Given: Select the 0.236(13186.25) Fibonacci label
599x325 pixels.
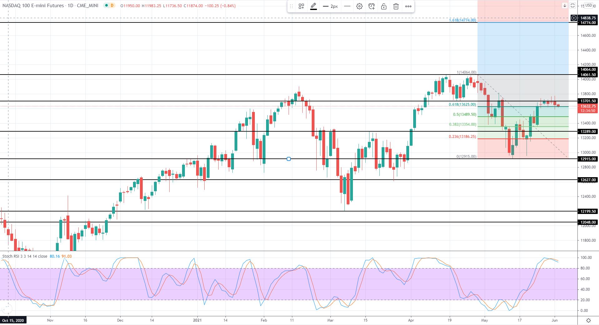Looking at the screenshot, I should [463, 137].
